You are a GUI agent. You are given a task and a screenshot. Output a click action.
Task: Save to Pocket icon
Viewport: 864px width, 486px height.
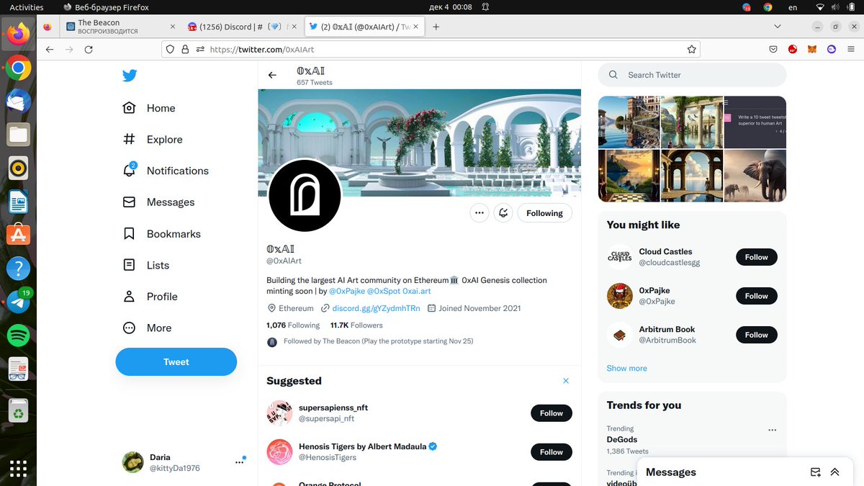click(773, 50)
